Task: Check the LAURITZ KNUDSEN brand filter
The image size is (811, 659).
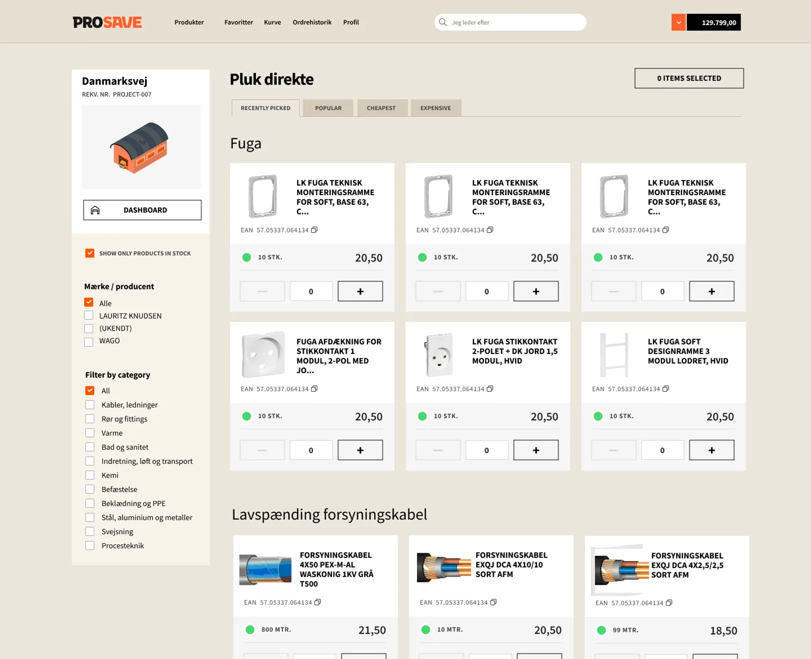Action: point(89,315)
